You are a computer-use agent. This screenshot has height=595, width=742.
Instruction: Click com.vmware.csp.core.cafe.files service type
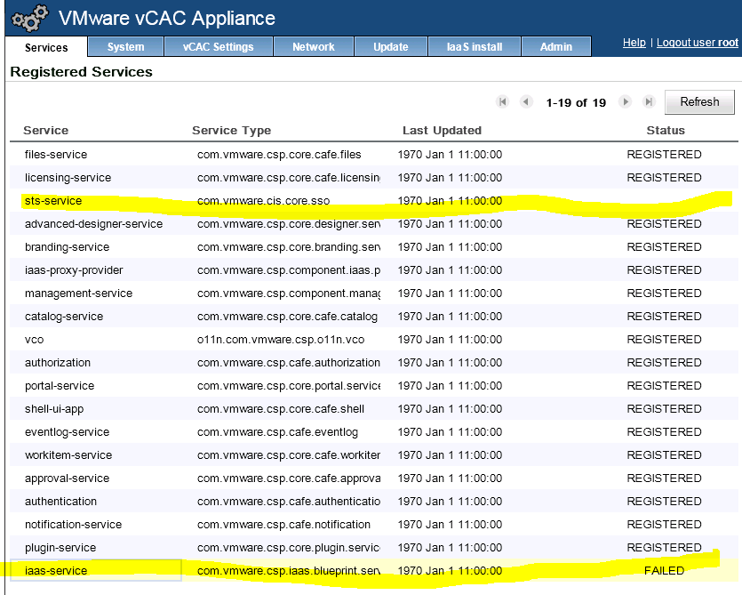[x=279, y=155]
